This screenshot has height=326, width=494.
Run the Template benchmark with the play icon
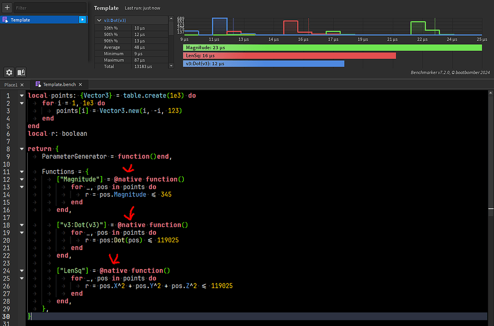(82, 20)
